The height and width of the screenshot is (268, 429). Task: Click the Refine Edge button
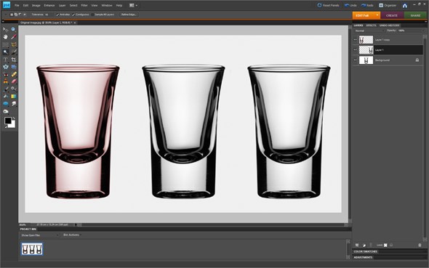click(129, 15)
